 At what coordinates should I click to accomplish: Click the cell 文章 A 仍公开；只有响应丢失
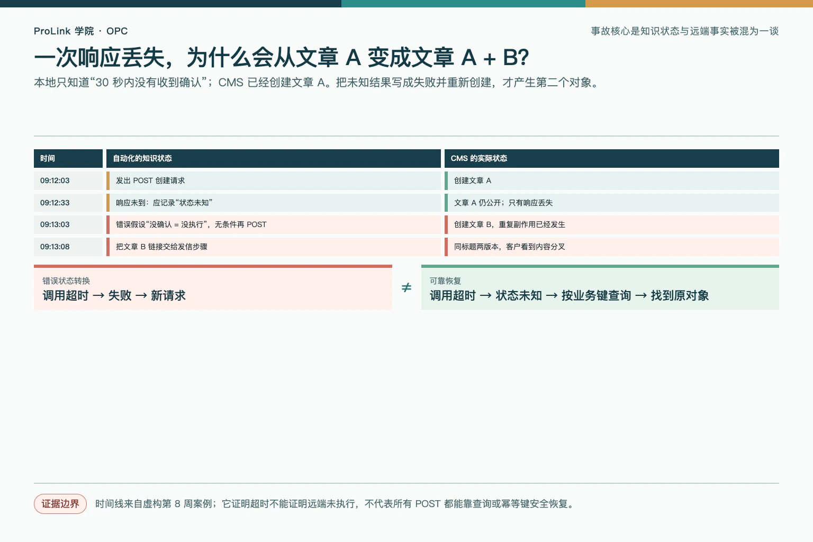click(612, 203)
